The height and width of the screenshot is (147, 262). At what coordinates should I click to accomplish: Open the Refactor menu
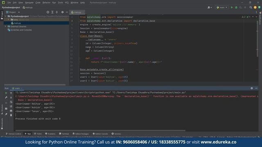point(46,2)
